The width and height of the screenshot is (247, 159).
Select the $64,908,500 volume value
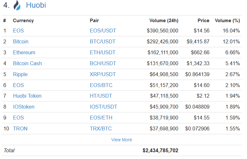pyautogui.click(x=164, y=74)
